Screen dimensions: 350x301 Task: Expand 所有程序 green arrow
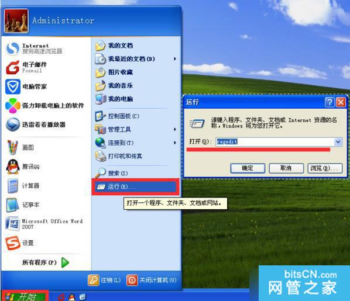[65, 262]
